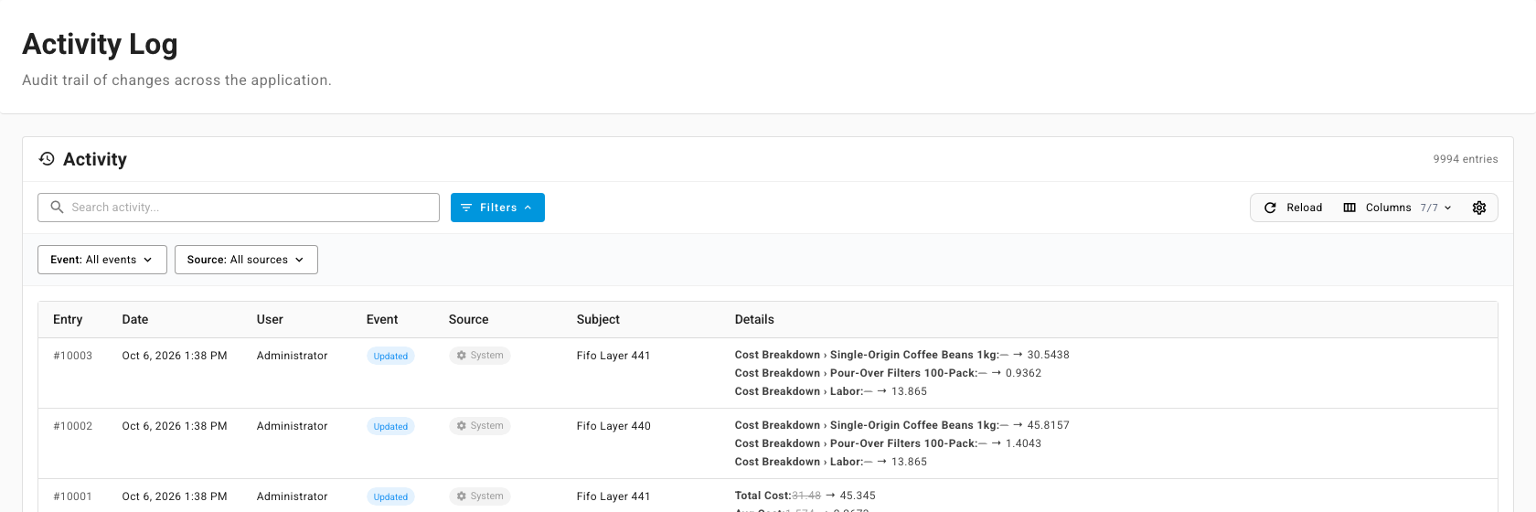Screen dimensions: 1536x512
Task: Click Pour-Over Filters 0.9362 detail line
Action: (888, 373)
